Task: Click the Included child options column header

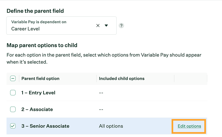Action: [121, 78]
